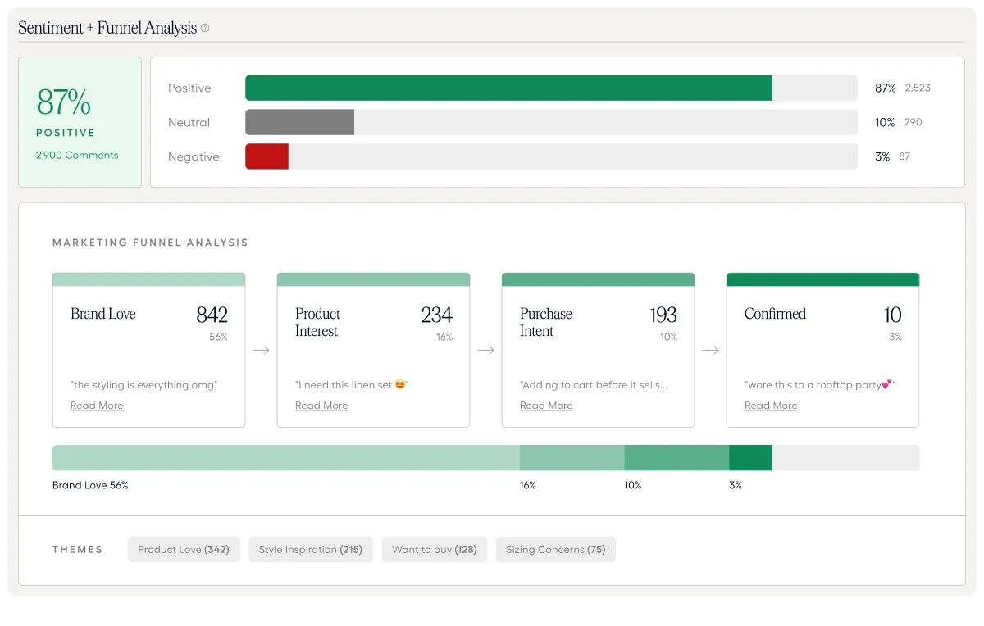
Task: Click the 842 Brand Love count
Action: 212,315
